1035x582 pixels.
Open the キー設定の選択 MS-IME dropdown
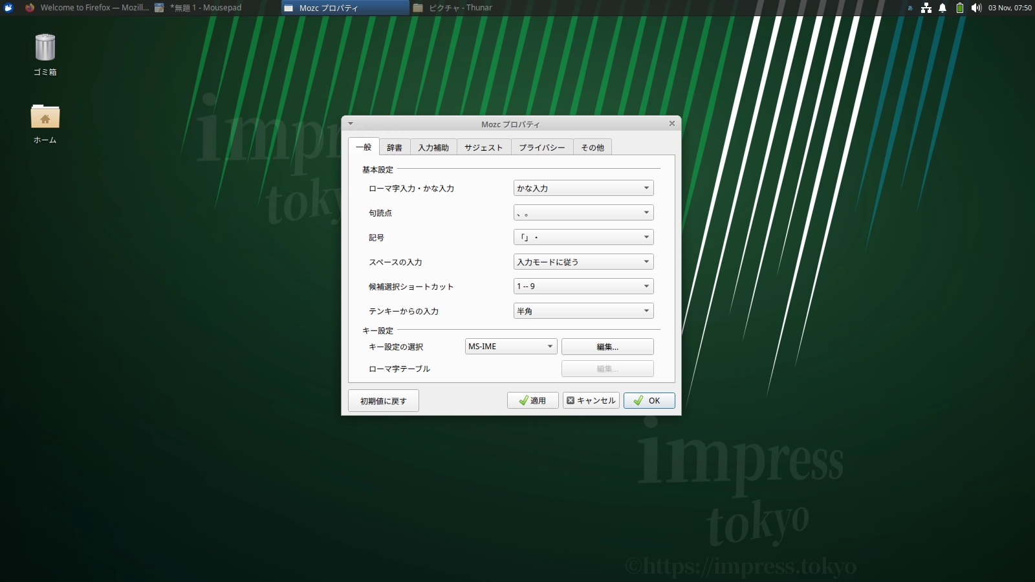point(511,347)
